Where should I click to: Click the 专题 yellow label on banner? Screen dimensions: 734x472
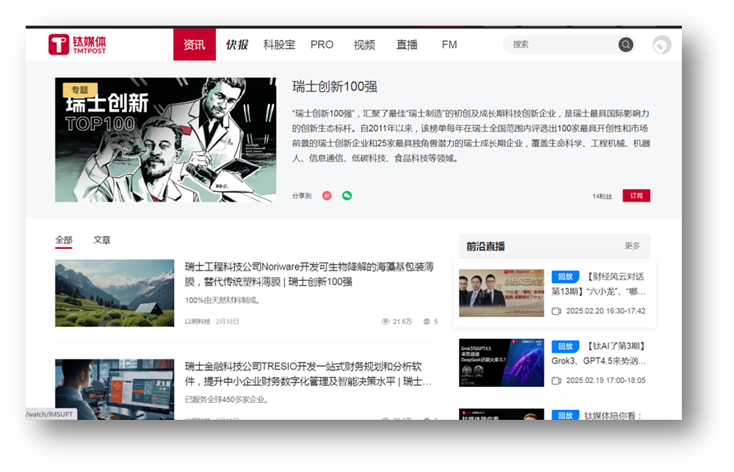tap(80, 90)
